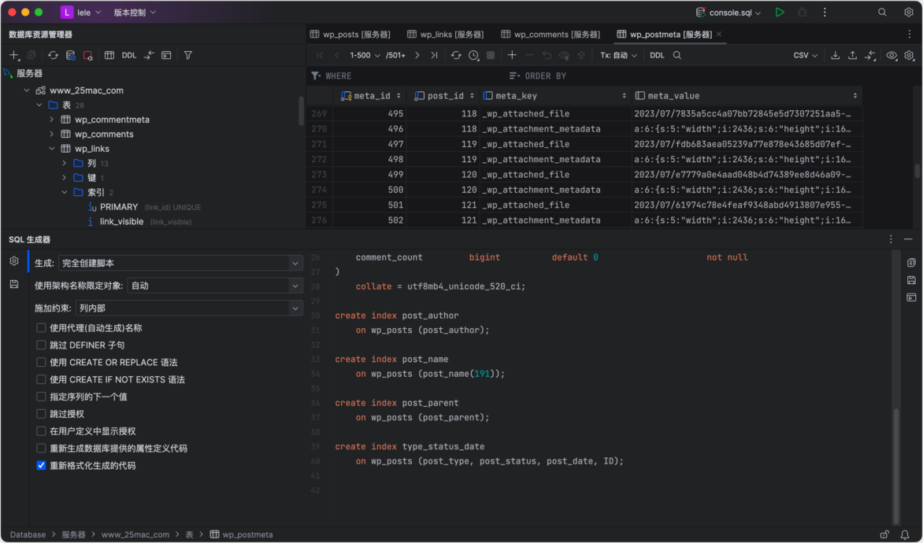923x543 pixels.
Task: Click the open in console icon right of SQL
Action: click(911, 297)
